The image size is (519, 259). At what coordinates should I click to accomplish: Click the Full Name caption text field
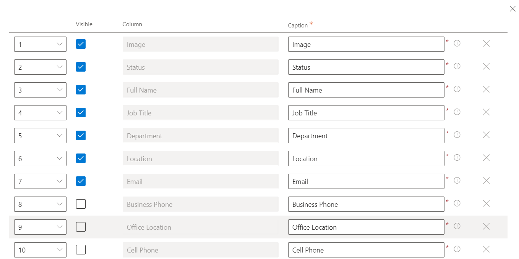coord(366,90)
